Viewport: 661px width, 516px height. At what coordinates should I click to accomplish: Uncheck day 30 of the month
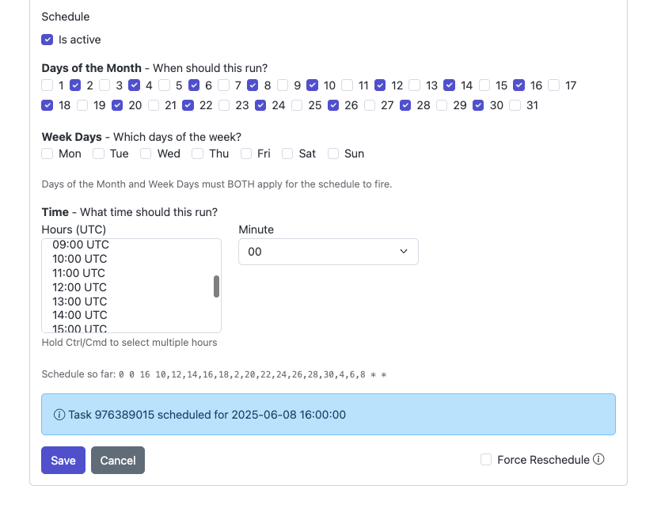coord(478,105)
